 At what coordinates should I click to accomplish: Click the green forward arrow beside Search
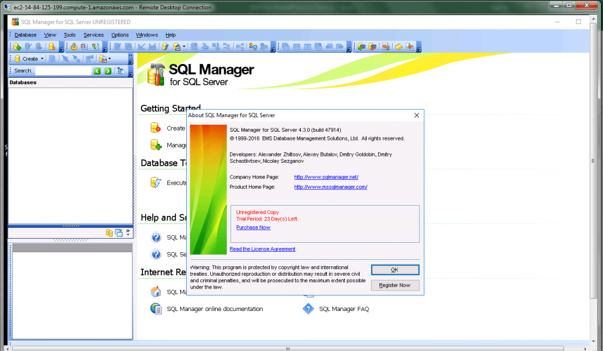click(107, 71)
